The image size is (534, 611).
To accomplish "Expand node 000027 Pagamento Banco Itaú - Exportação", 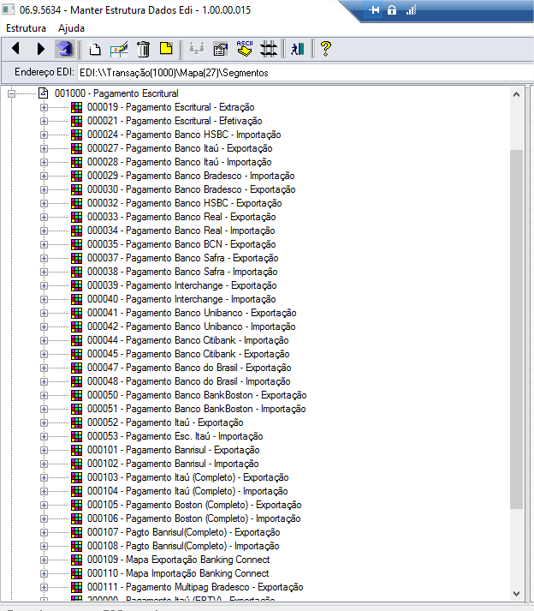I will tap(44, 148).
